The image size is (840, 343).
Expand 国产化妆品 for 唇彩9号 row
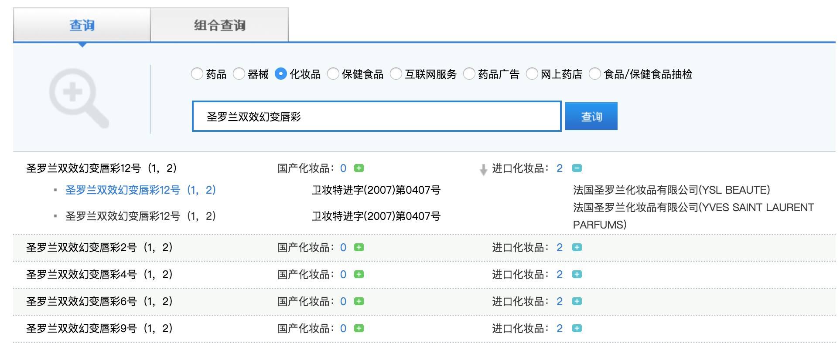pos(359,328)
